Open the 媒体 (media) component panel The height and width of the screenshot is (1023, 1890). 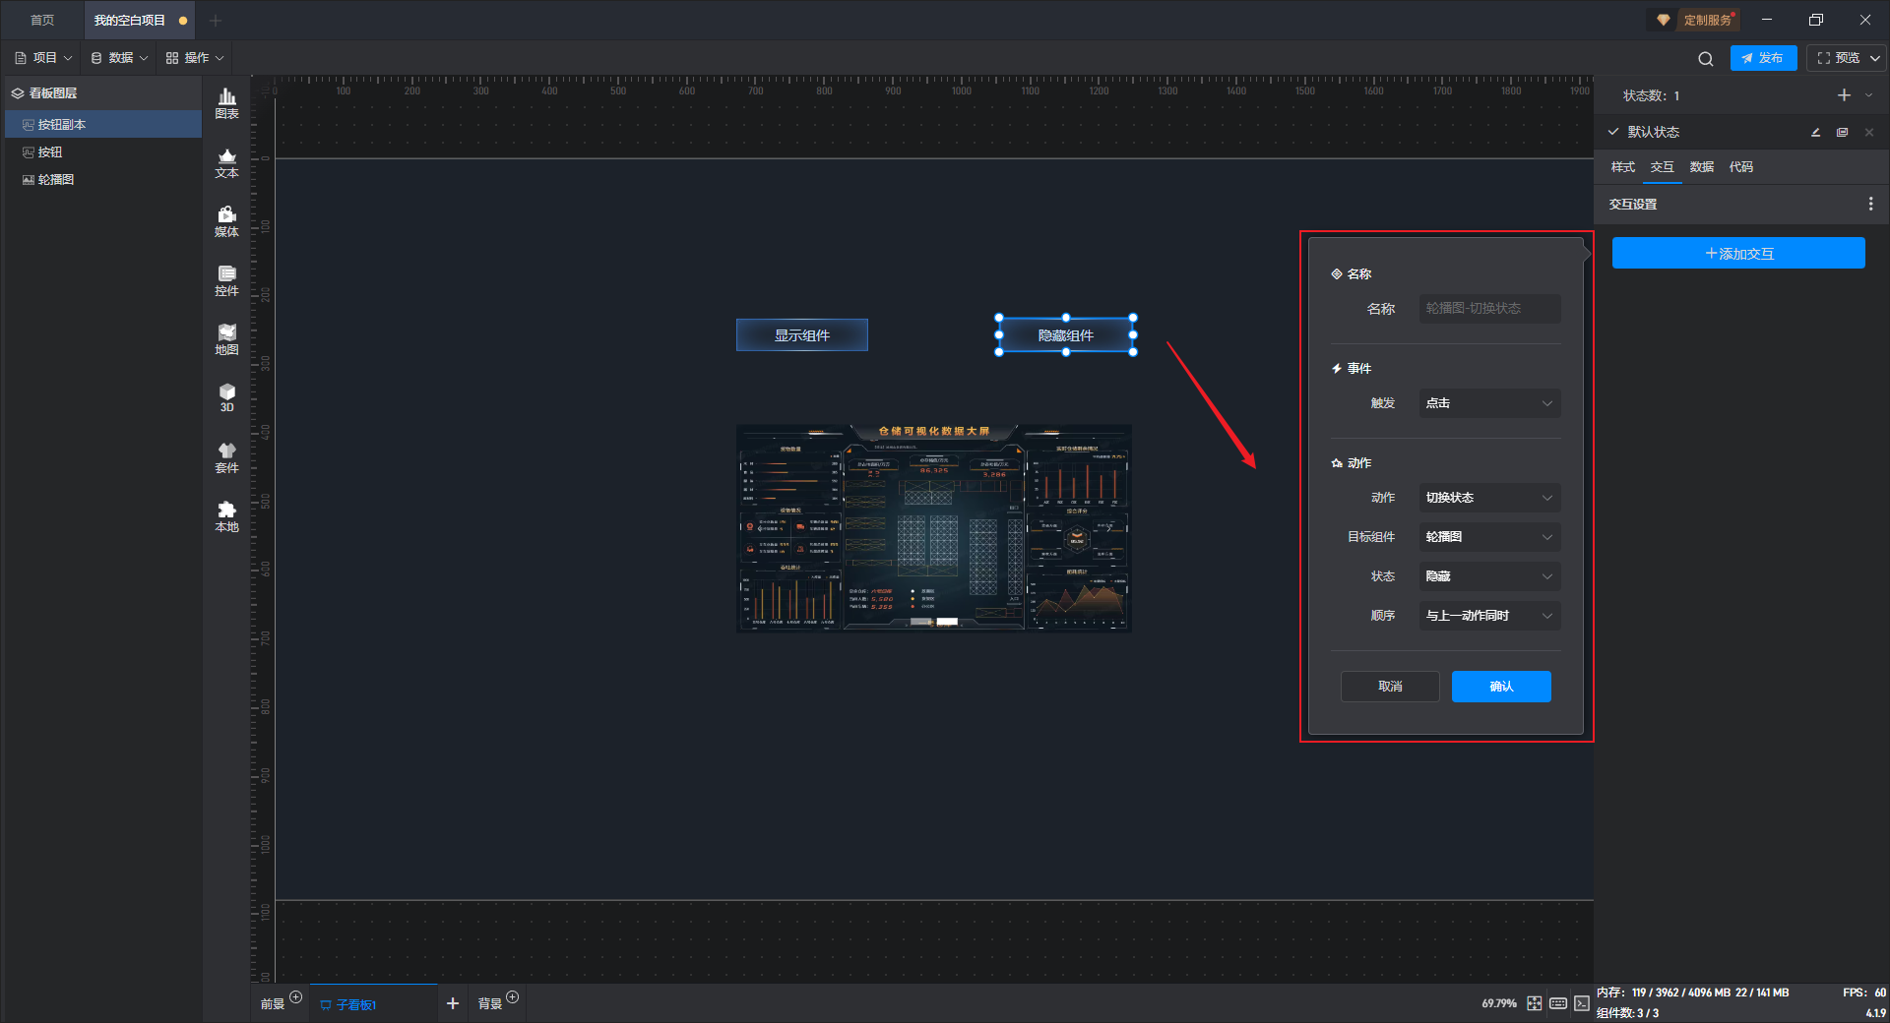click(226, 220)
